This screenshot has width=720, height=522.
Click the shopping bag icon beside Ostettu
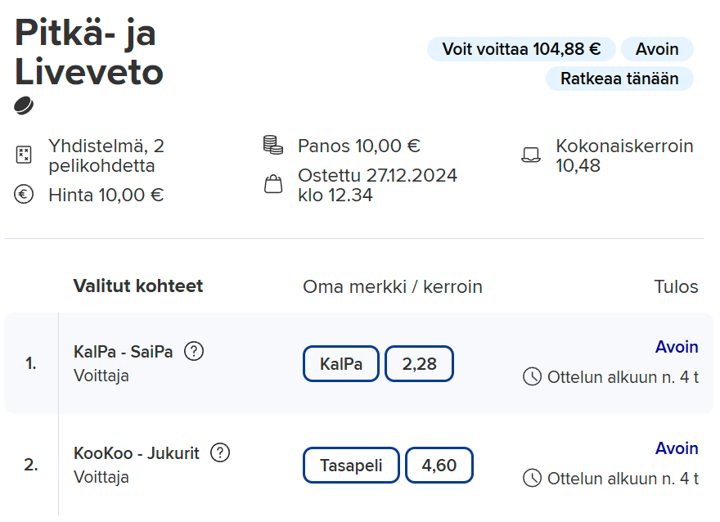coord(273,184)
